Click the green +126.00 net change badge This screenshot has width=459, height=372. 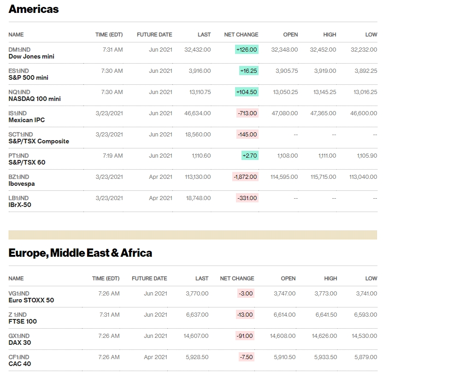tap(247, 49)
